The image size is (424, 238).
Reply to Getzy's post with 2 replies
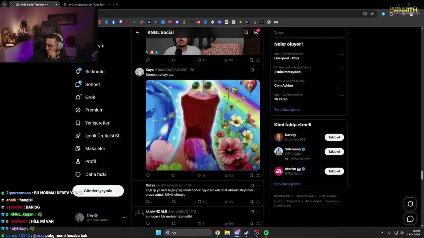pos(149,202)
